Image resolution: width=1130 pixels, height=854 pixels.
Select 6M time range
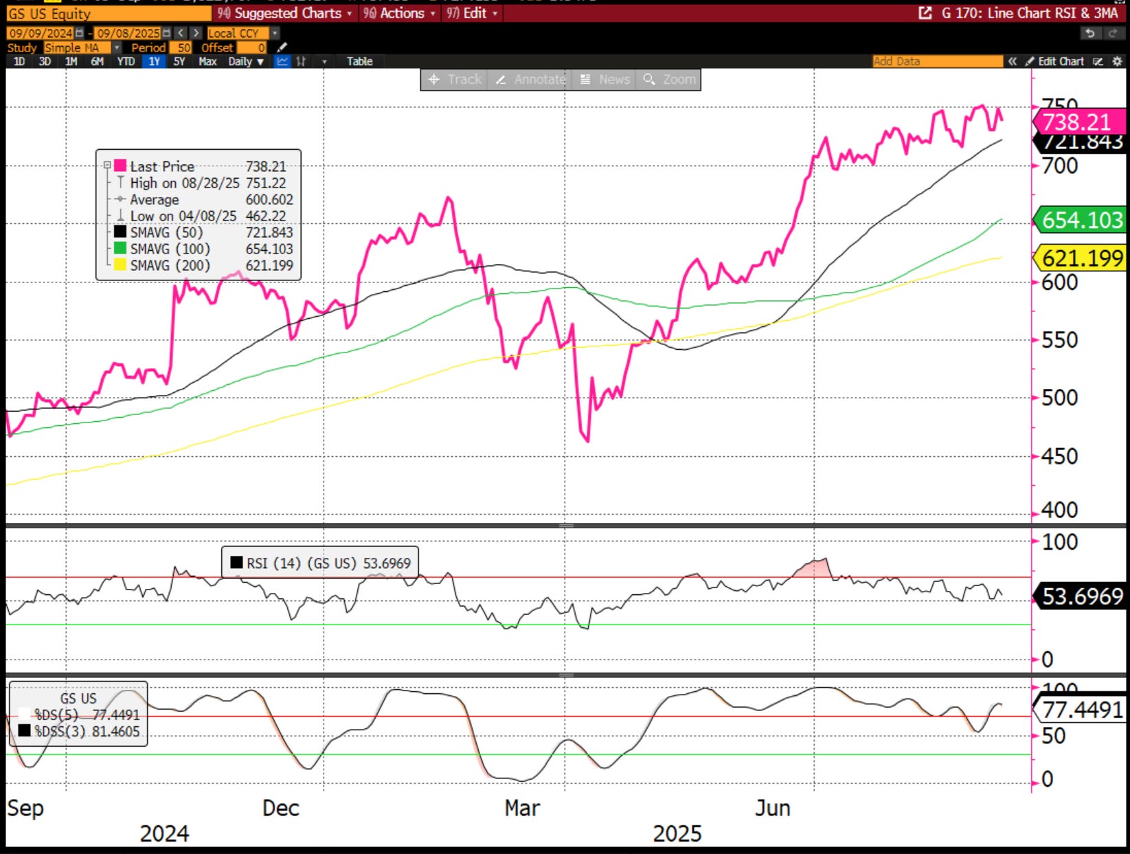coord(97,61)
